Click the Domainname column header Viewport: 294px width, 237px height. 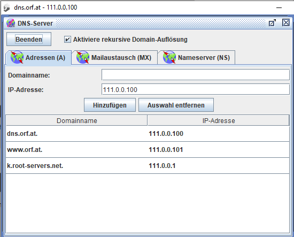(x=77, y=120)
